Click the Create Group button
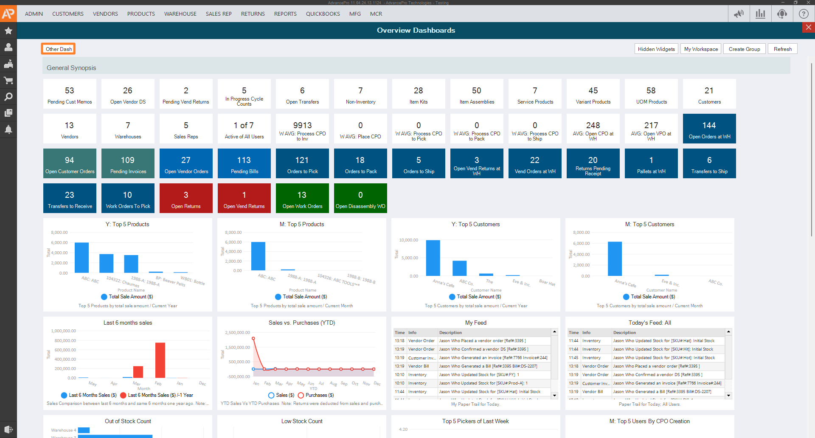Screen dimensions: 815x438 click(744, 49)
